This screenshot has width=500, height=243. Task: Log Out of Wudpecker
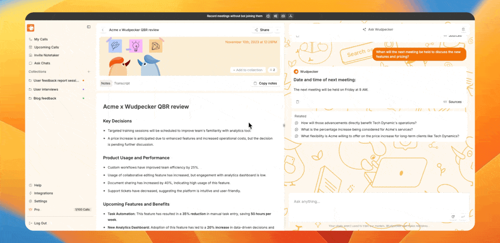40,223
